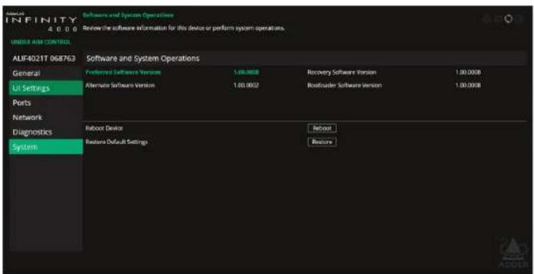Click the circular refresh icon in the header
This screenshot has height=274, width=534.
click(508, 19)
